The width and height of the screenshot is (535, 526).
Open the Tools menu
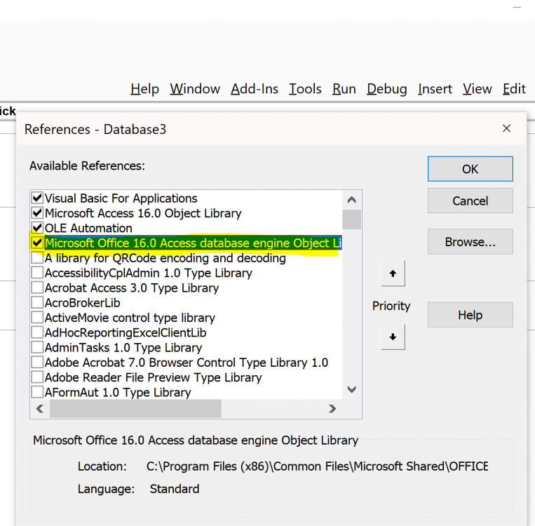(x=305, y=89)
